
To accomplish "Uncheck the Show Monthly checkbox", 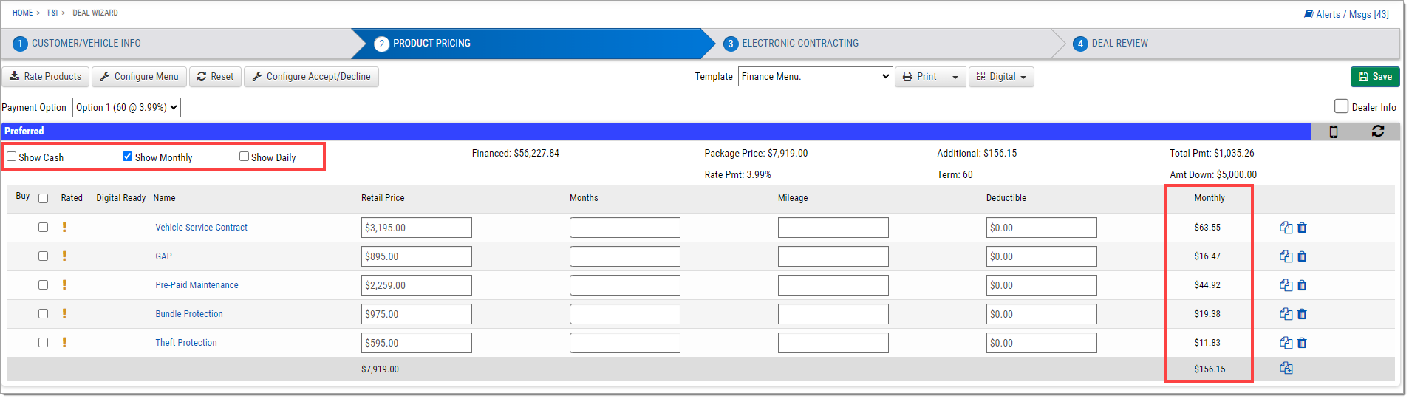I will pos(127,157).
